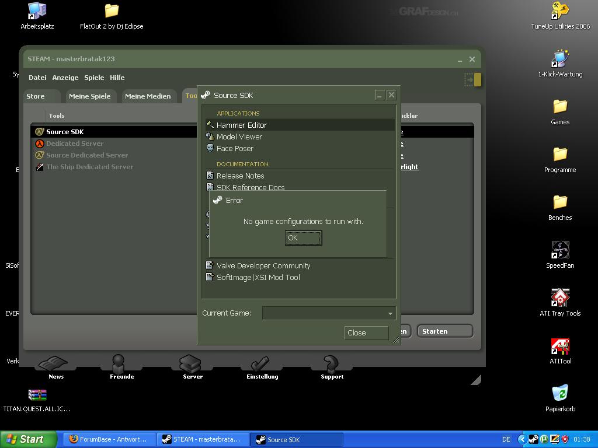The height and width of the screenshot is (448, 598).
Task: Open the Spiele menu in Steam
Action: (94, 78)
